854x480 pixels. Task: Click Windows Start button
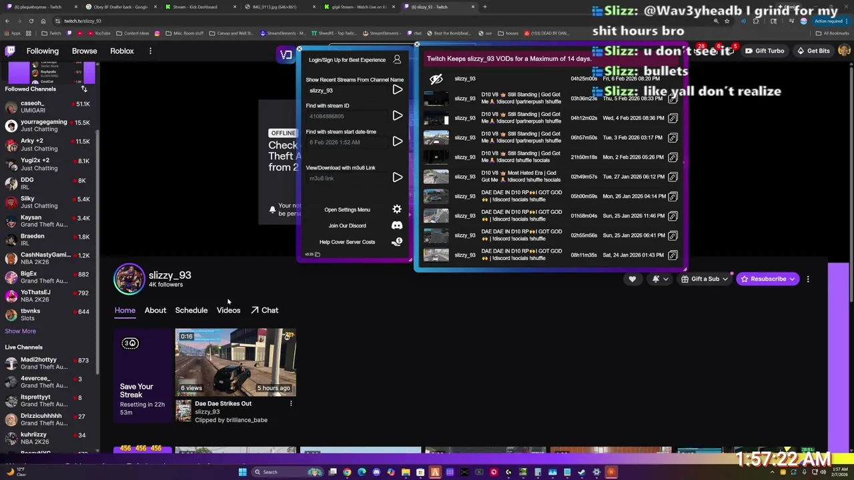click(242, 472)
